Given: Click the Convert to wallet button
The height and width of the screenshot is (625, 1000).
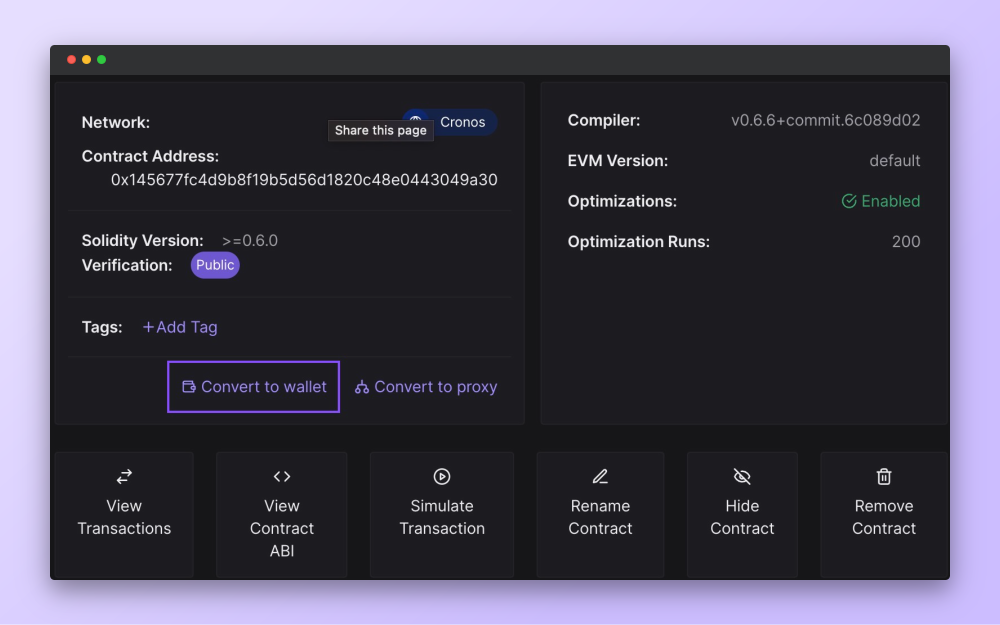Looking at the screenshot, I should pos(253,386).
